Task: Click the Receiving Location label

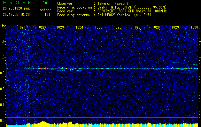Action: click(x=74, y=7)
